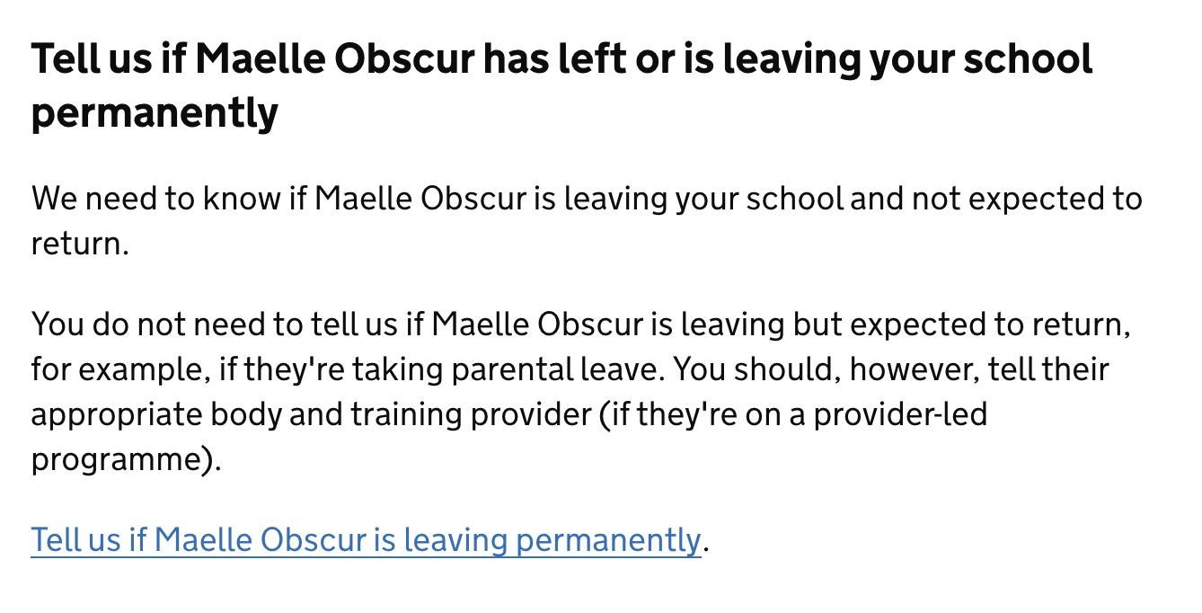
Task: Click "Maelle Obscur" in the bold heading
Action: (x=335, y=59)
